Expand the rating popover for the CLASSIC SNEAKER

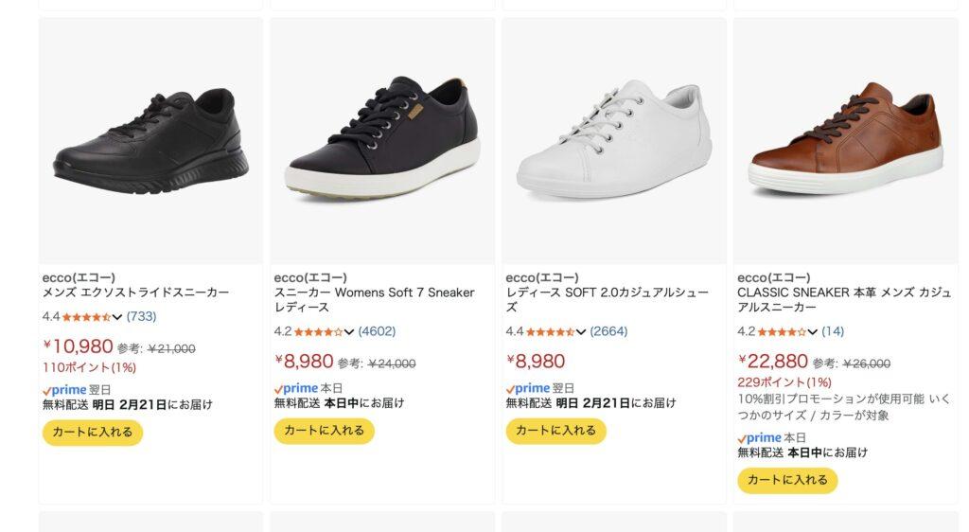point(813,332)
